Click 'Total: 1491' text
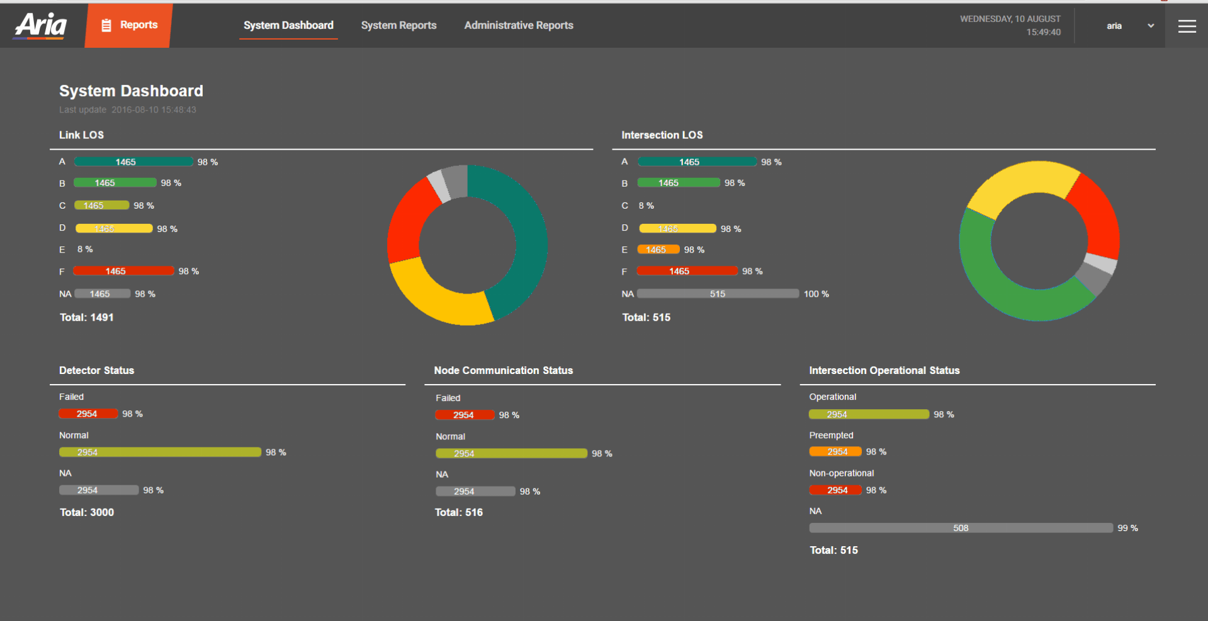The height and width of the screenshot is (621, 1208). (x=87, y=317)
